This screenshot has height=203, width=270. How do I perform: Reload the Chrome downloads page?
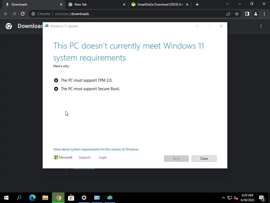pyautogui.click(x=23, y=14)
